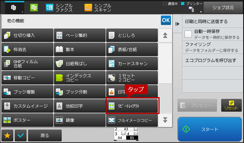Select OHPフィルム合紙 function
The image size is (244, 143).
[x=27, y=63]
